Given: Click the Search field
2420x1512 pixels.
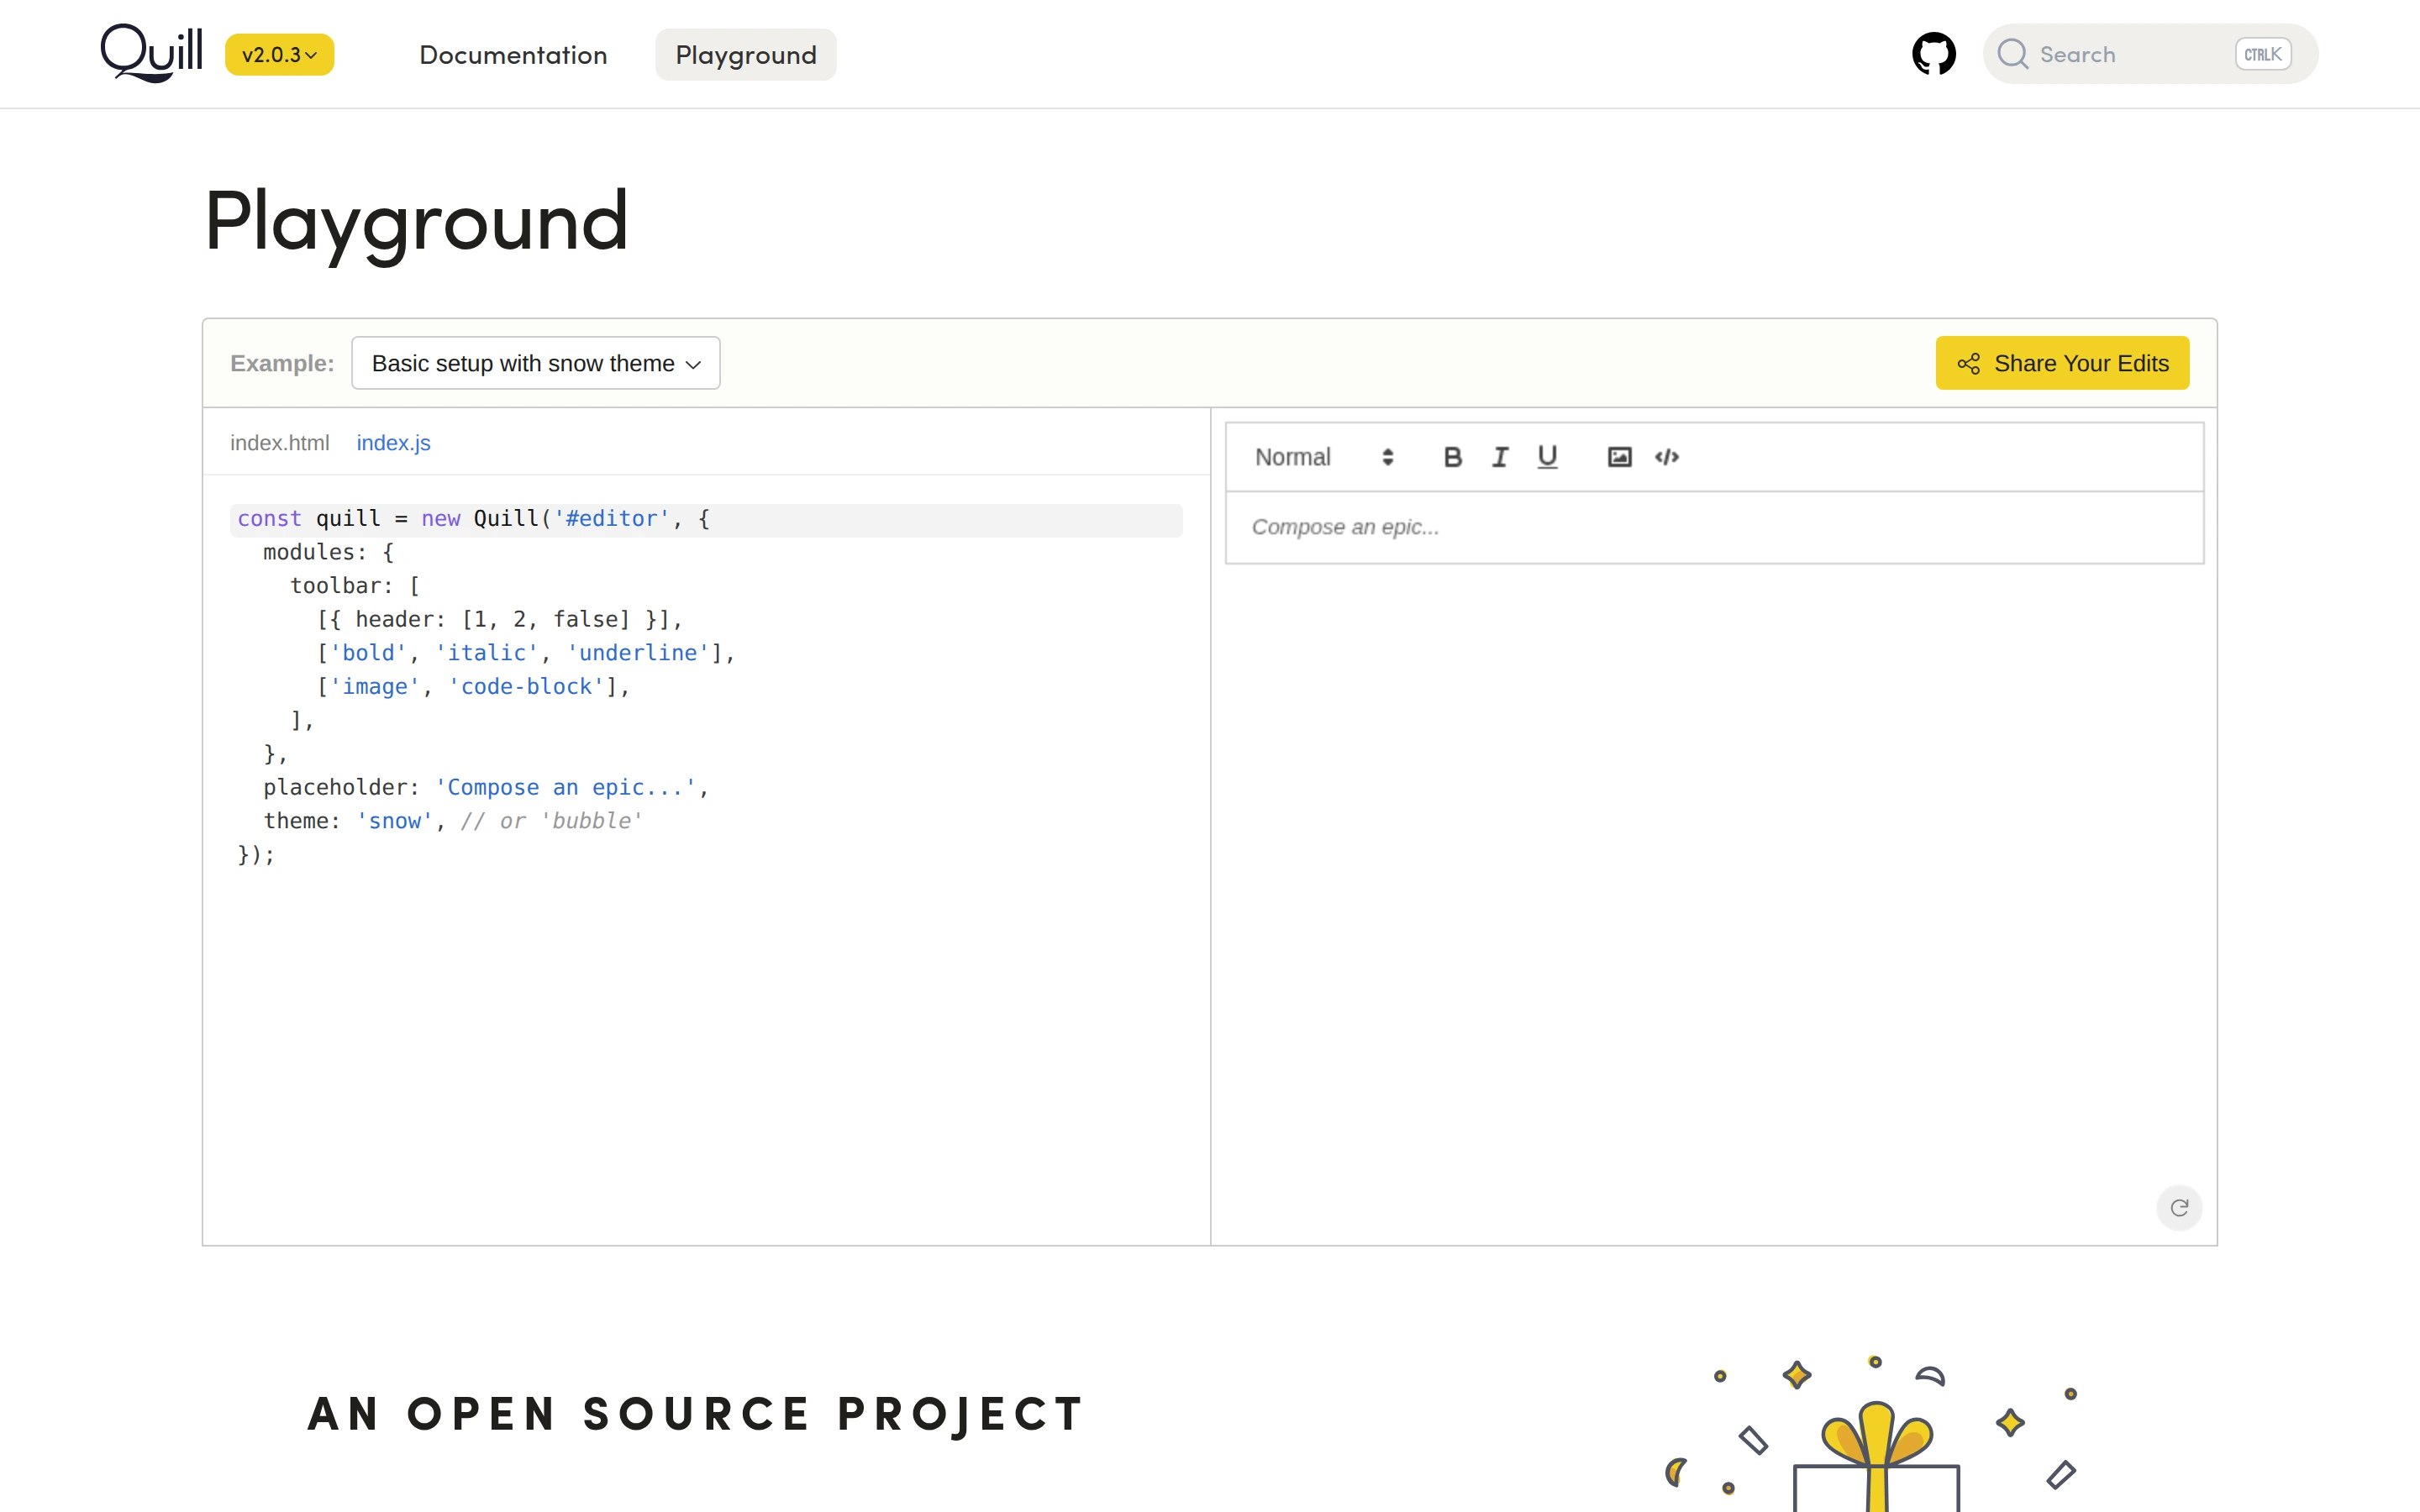Looking at the screenshot, I should [2150, 54].
